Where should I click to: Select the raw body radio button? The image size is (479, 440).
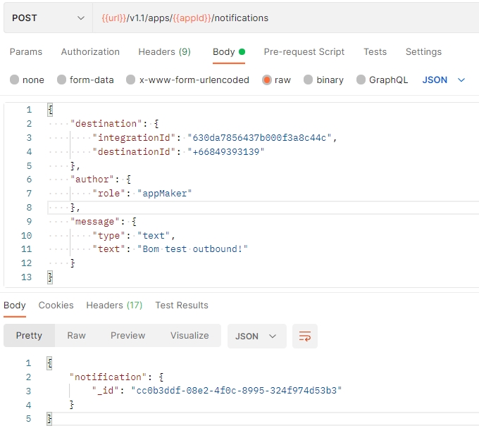tap(267, 80)
